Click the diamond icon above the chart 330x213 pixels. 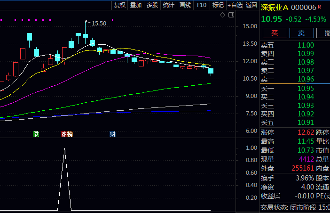pos(223,15)
